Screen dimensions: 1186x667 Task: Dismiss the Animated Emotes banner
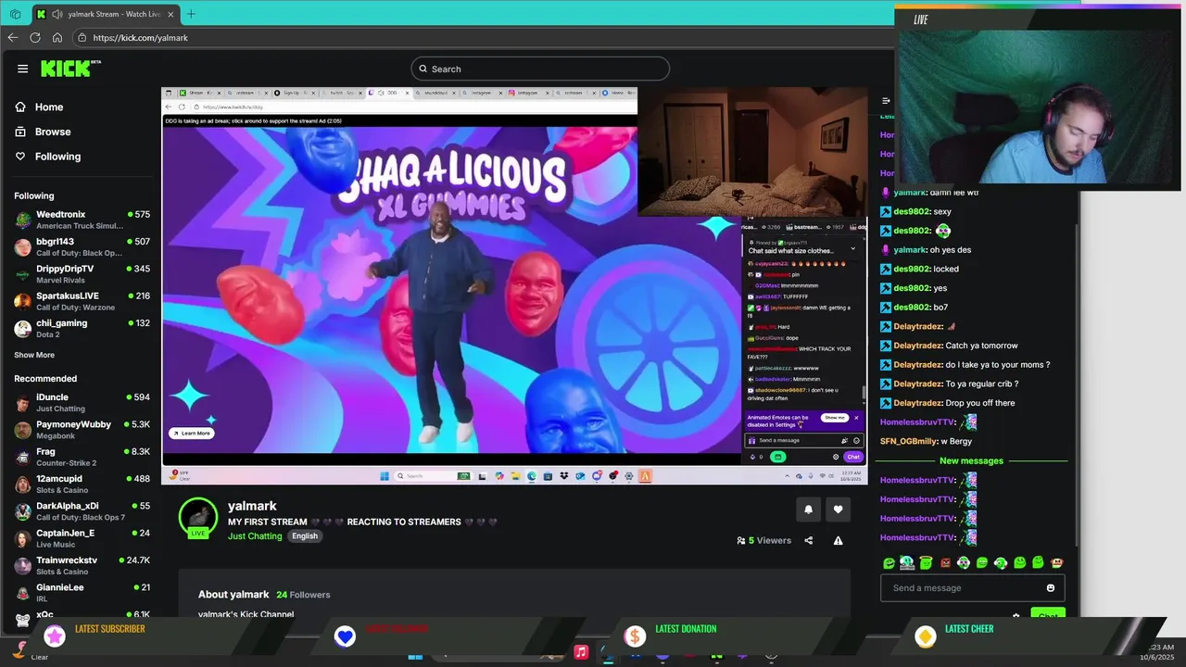(856, 418)
